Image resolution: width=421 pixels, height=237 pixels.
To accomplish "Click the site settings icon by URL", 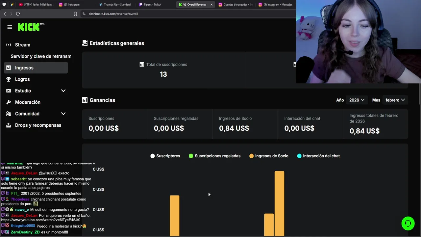I will [84, 14].
